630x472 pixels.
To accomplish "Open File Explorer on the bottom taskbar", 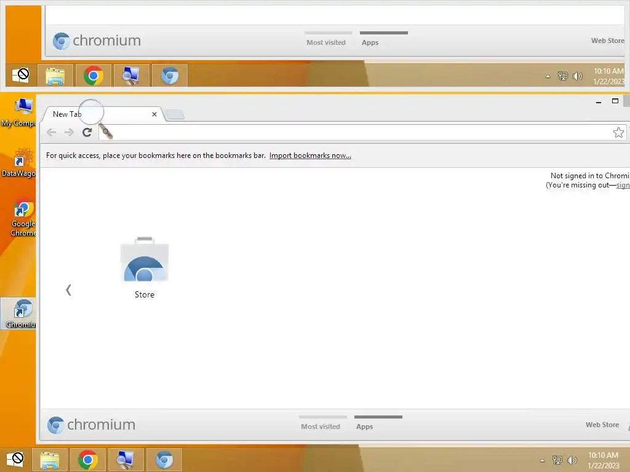I will click(x=49, y=460).
